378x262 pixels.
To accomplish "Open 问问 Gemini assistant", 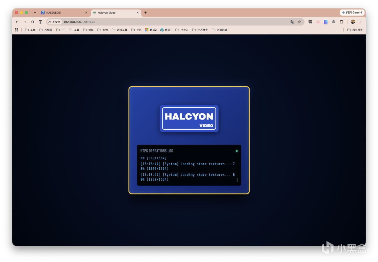I will 352,13.
